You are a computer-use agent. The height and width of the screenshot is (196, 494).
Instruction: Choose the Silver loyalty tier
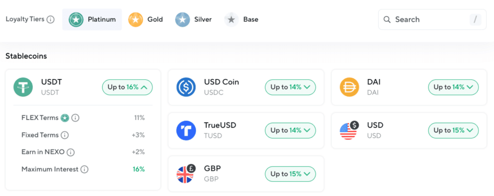point(194,20)
